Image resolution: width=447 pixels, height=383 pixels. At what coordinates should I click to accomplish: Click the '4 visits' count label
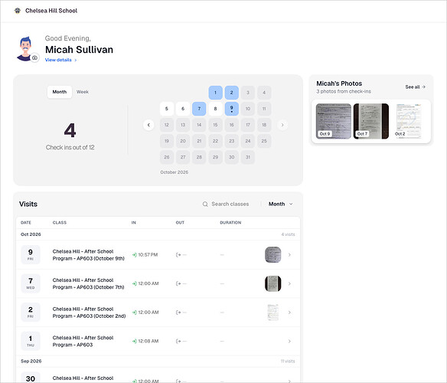coord(289,234)
